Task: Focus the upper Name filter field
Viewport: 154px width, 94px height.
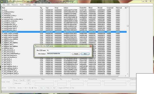Action: tap(44, 81)
